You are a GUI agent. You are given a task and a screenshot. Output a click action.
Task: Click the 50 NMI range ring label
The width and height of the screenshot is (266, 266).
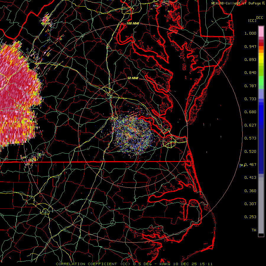click(x=133, y=78)
